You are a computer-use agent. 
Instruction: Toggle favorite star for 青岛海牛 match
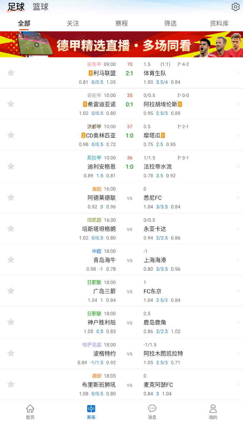tap(11, 260)
